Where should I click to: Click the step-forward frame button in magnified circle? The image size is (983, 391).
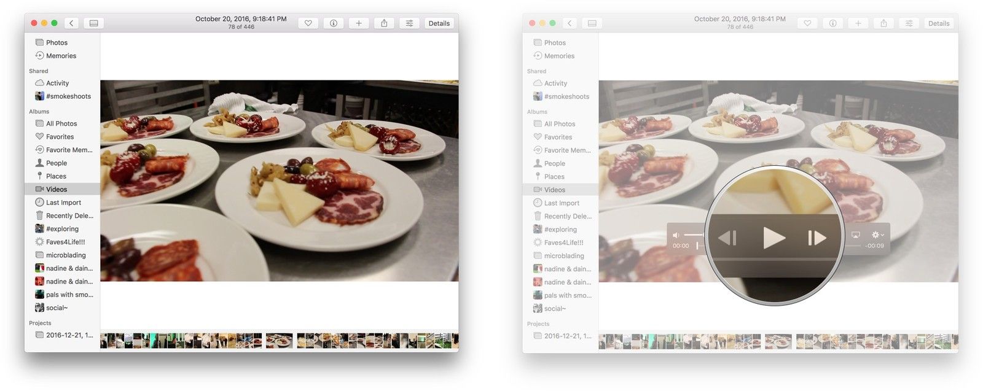(817, 238)
